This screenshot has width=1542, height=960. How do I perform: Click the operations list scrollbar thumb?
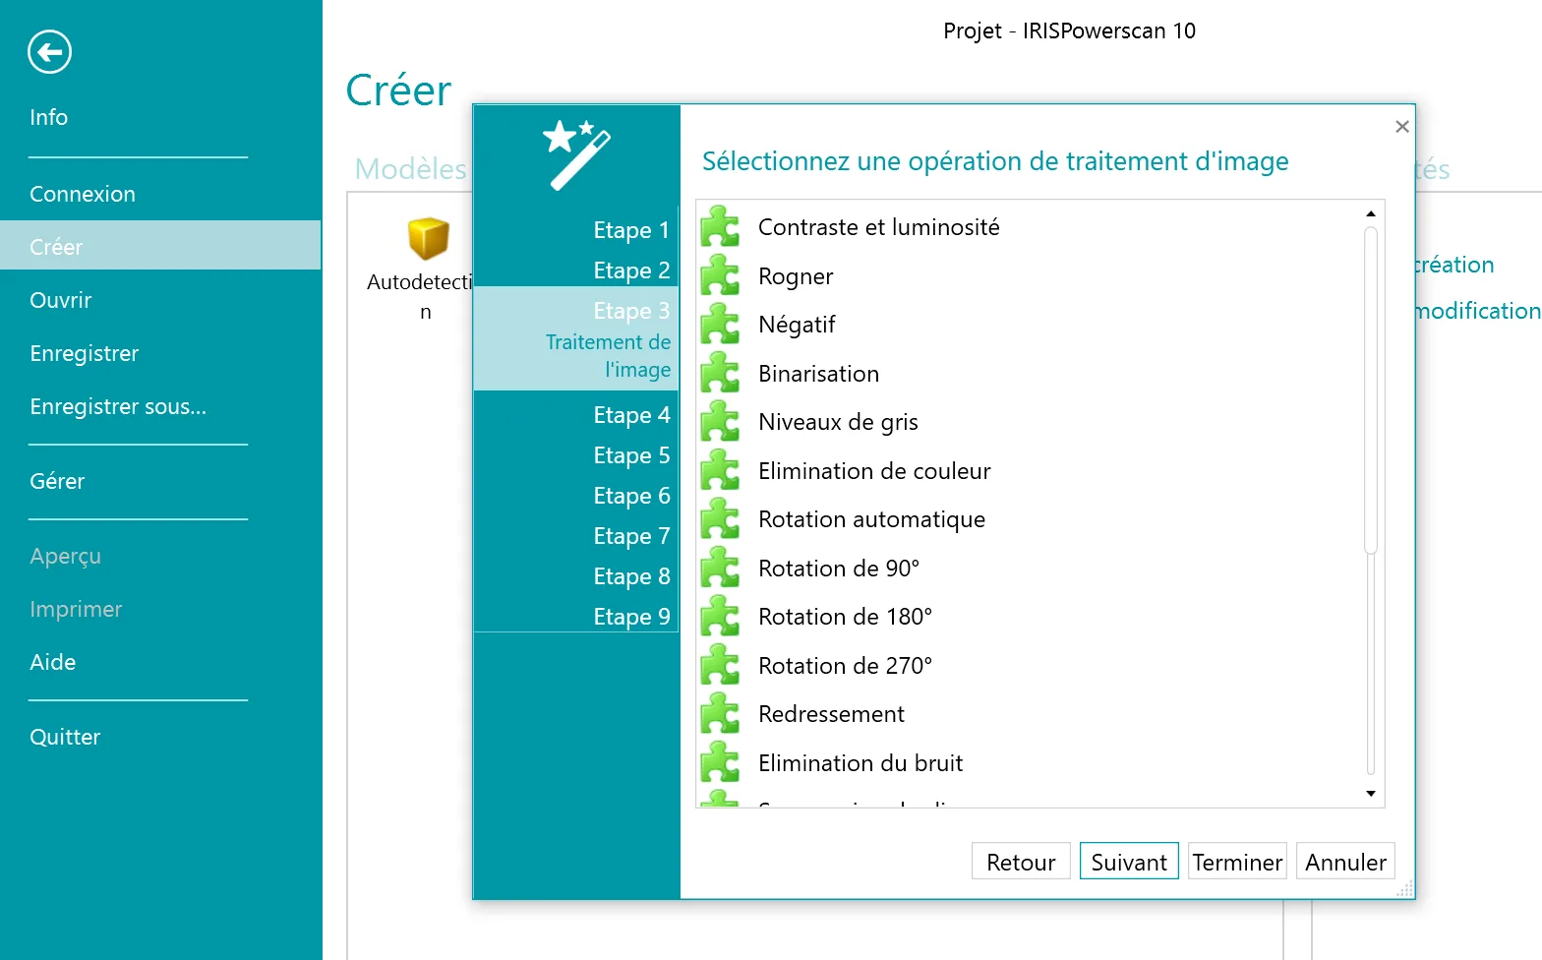[1371, 390]
